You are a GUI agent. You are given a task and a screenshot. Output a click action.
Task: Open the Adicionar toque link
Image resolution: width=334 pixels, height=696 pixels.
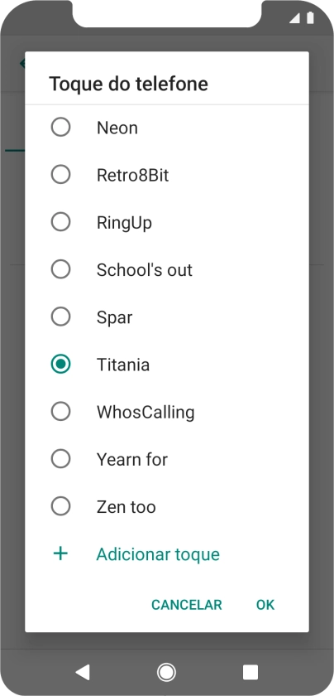pyautogui.click(x=158, y=554)
